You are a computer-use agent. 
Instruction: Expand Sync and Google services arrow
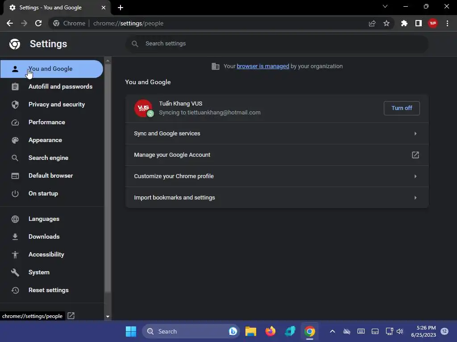(x=415, y=134)
